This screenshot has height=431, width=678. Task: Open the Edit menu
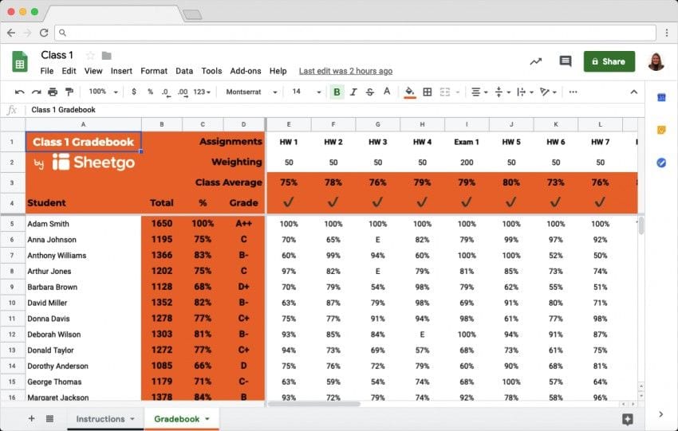tap(69, 71)
